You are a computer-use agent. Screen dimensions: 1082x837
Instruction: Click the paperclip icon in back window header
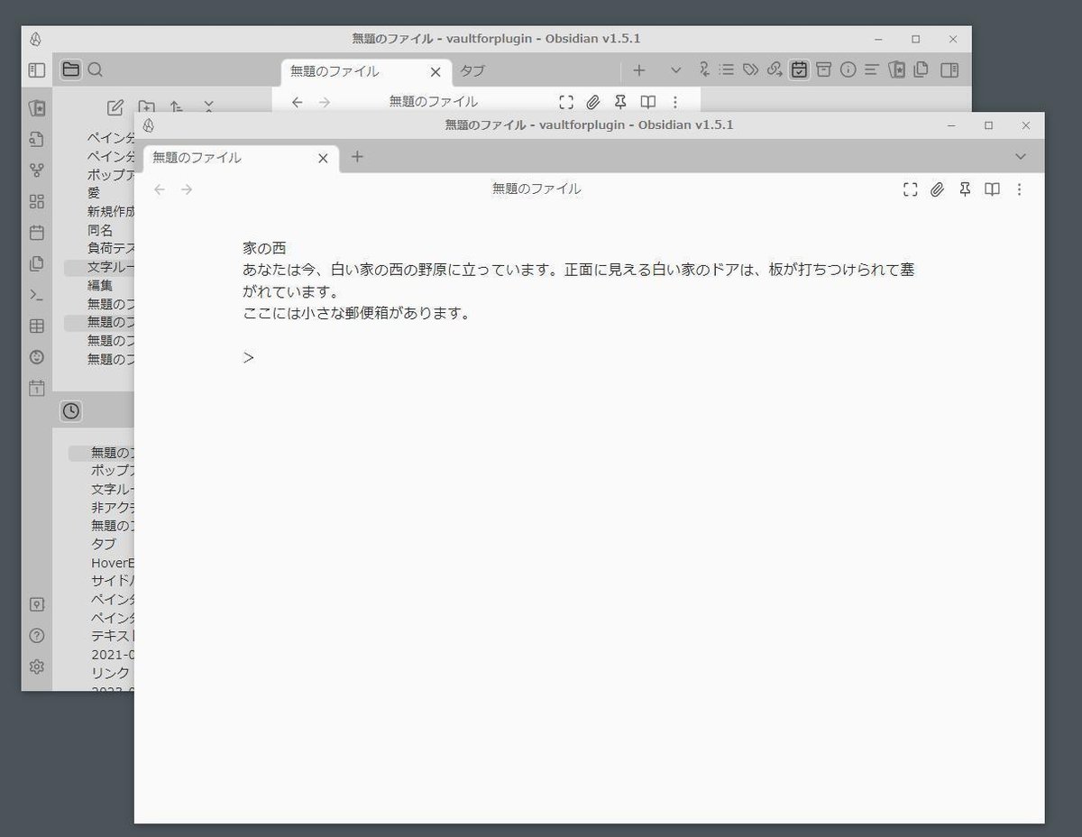pos(593,102)
